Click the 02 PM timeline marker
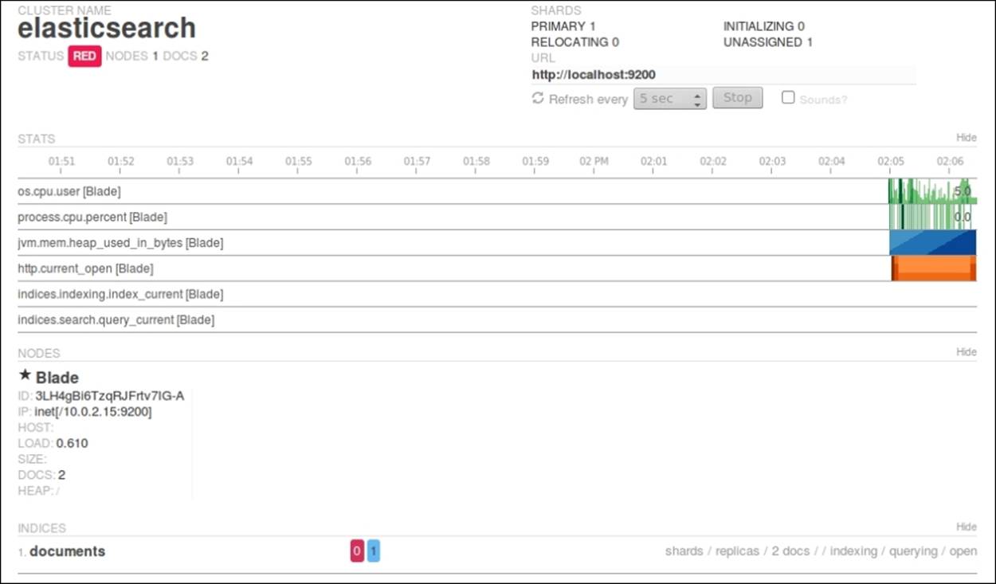The height and width of the screenshot is (584, 996). tap(594, 161)
